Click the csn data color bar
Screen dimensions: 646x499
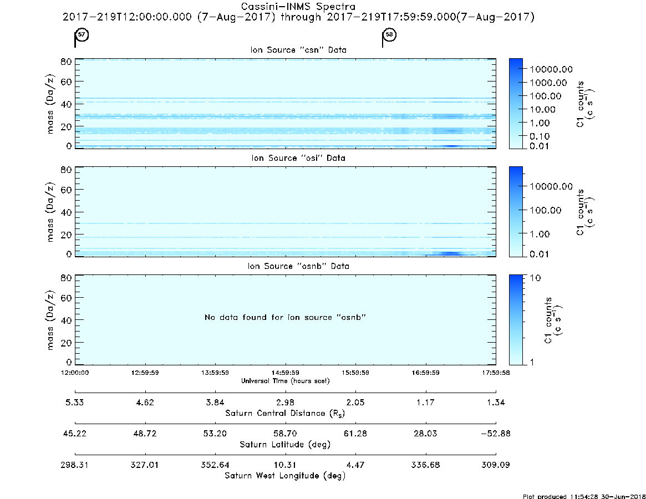click(516, 104)
